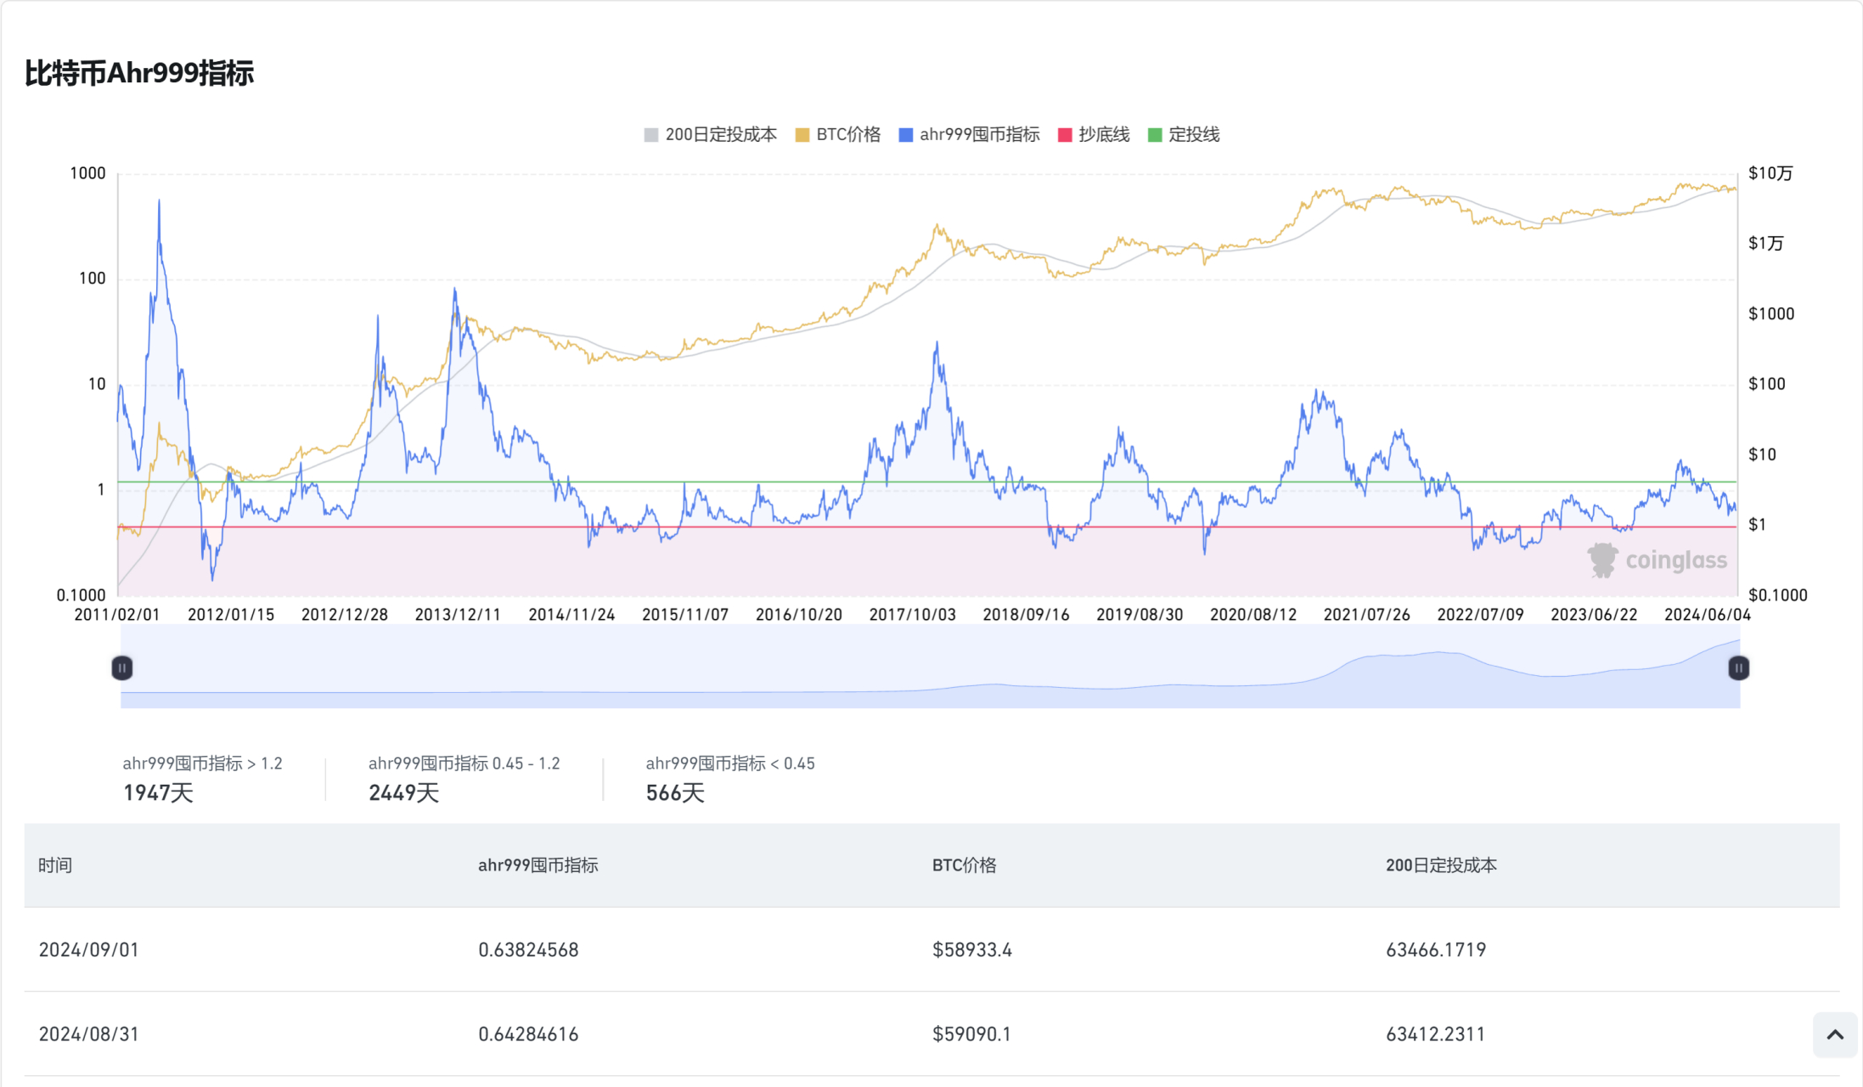Click the 时间 column header
This screenshot has height=1087, width=1863.
click(55, 865)
